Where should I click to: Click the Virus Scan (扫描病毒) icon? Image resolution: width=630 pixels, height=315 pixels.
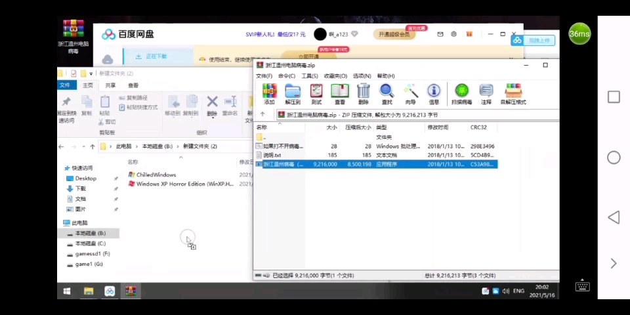point(461,94)
